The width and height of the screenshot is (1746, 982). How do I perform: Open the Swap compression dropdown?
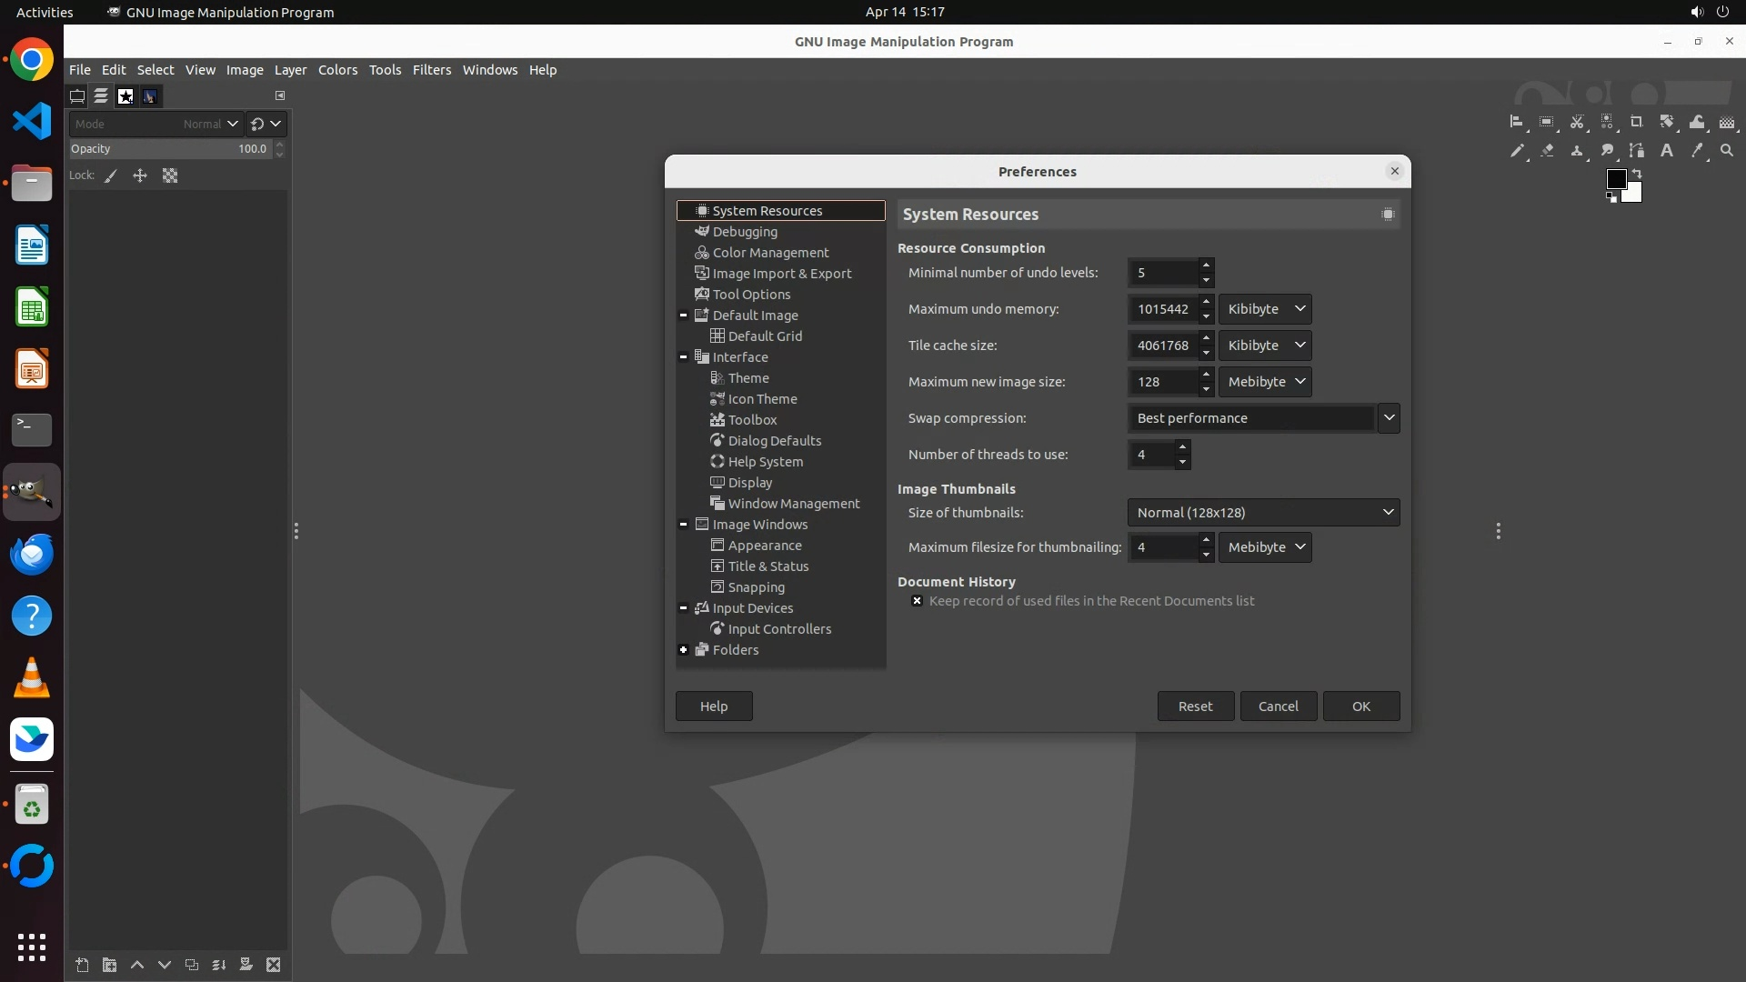[1388, 418]
